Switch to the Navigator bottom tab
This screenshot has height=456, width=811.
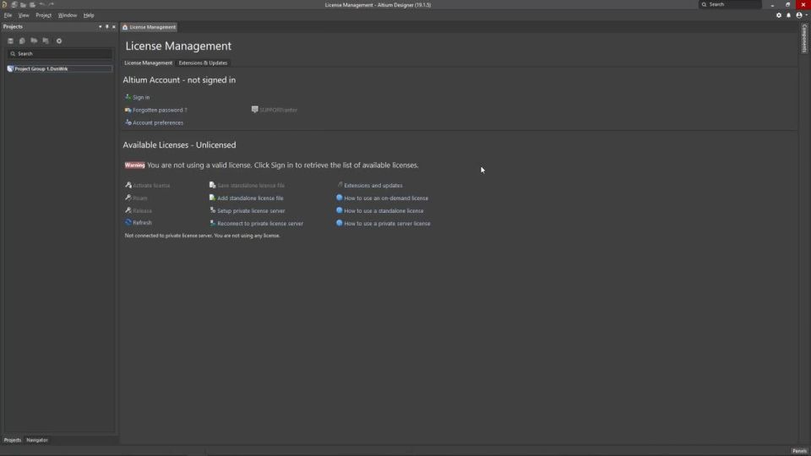coord(36,440)
